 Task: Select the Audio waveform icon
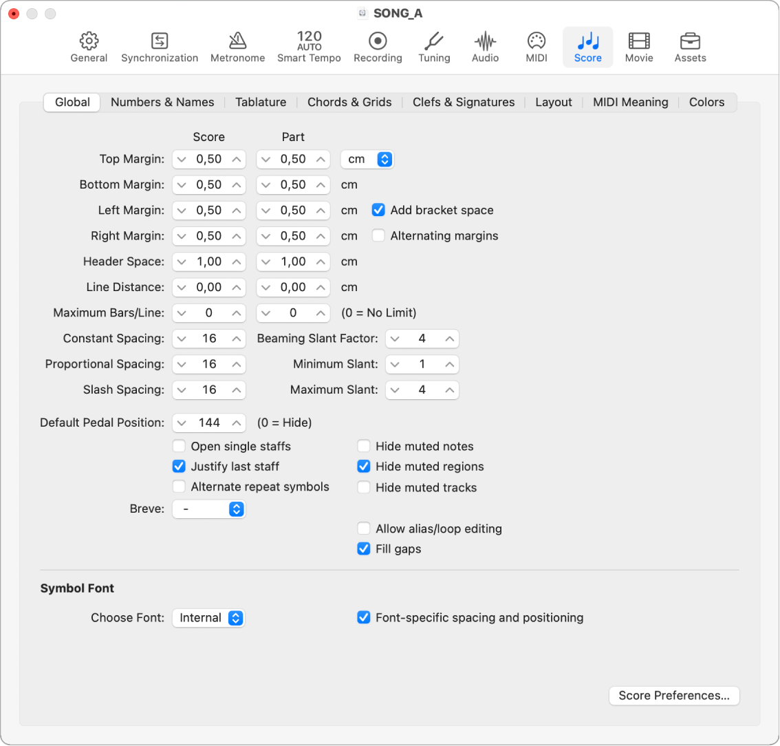click(485, 41)
